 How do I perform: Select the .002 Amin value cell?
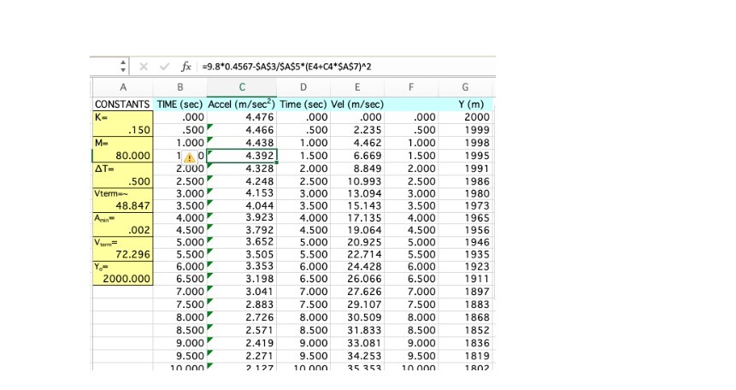tap(123, 230)
